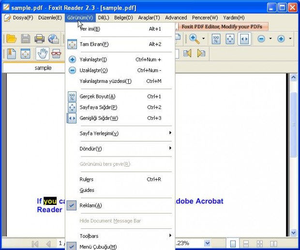Click the Foxit icon left of Dosya menu
Screen dimensions: 300x250
tap(7, 18)
